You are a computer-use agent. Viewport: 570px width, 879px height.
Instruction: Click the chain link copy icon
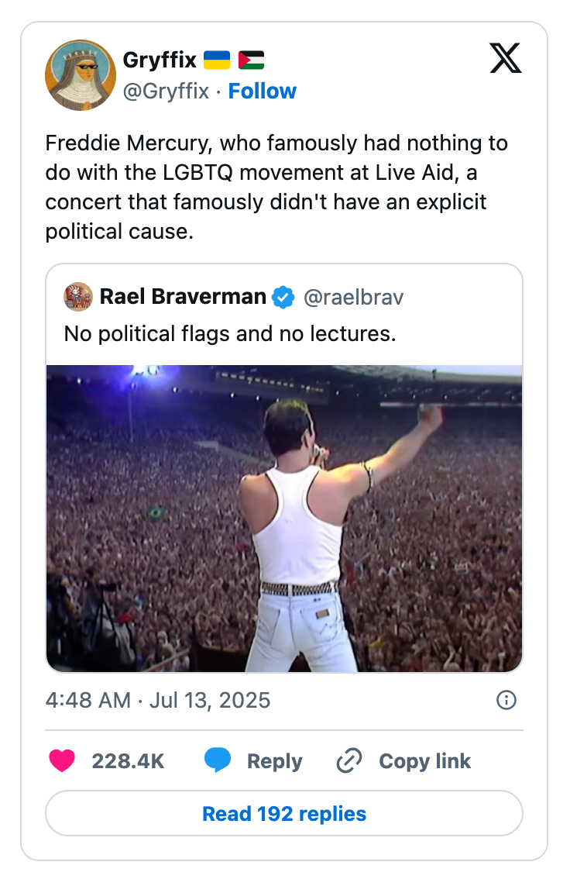click(x=349, y=761)
